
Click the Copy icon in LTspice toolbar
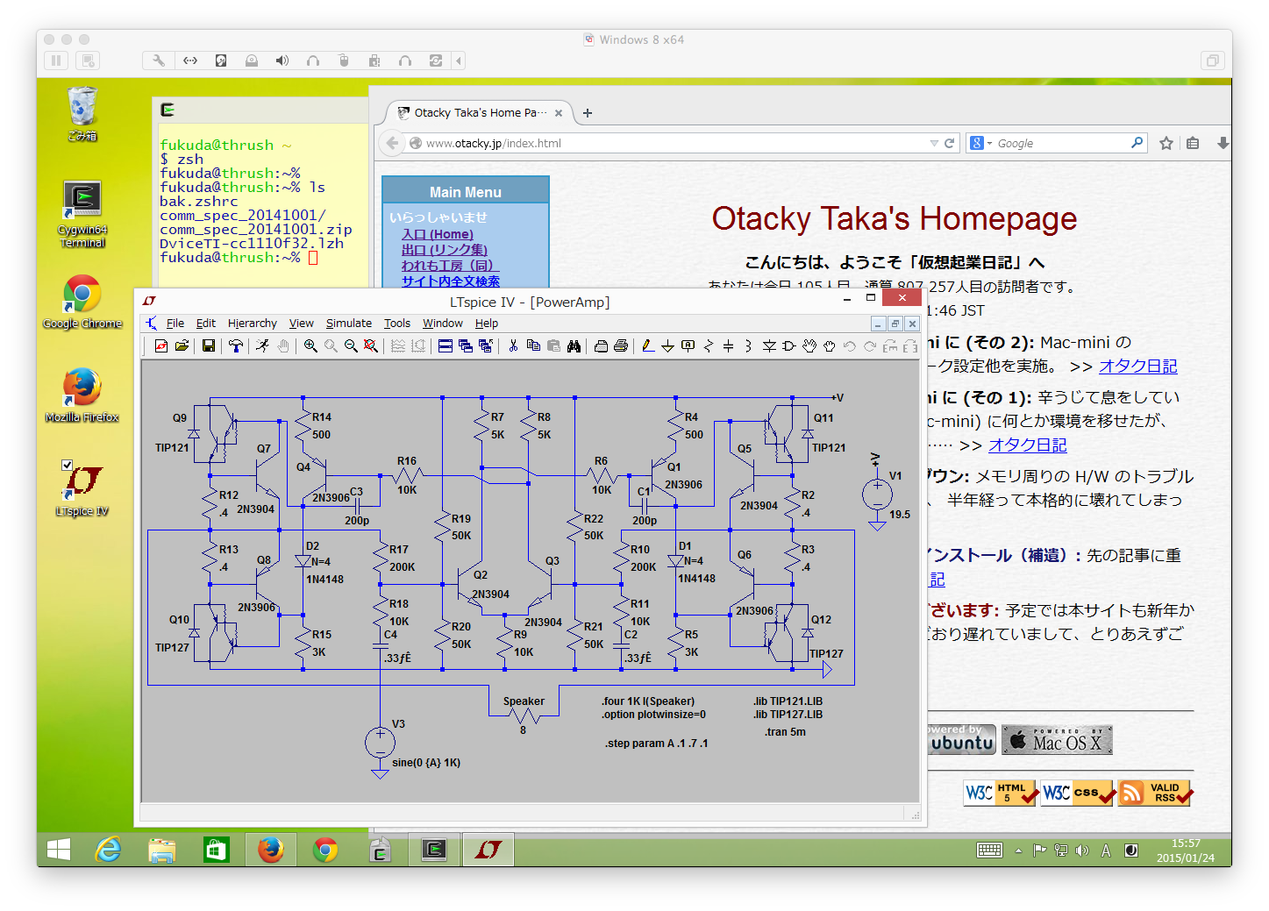point(533,346)
